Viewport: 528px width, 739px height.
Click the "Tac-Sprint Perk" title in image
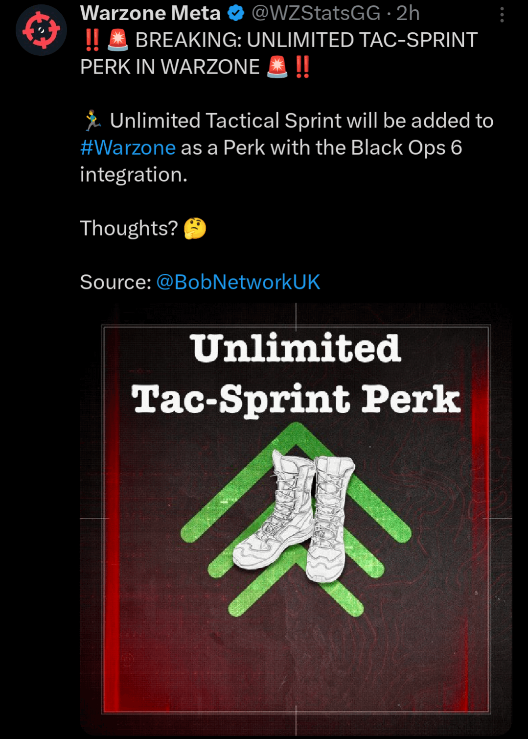(x=296, y=399)
